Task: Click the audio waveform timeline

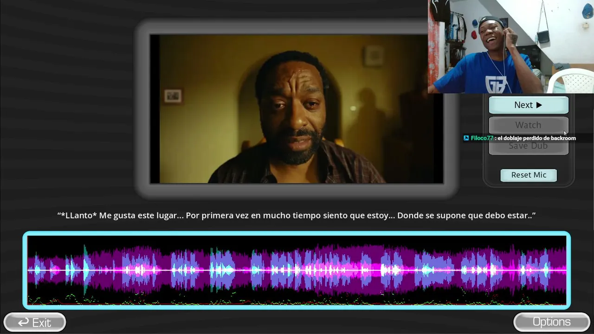Action: 297,270
